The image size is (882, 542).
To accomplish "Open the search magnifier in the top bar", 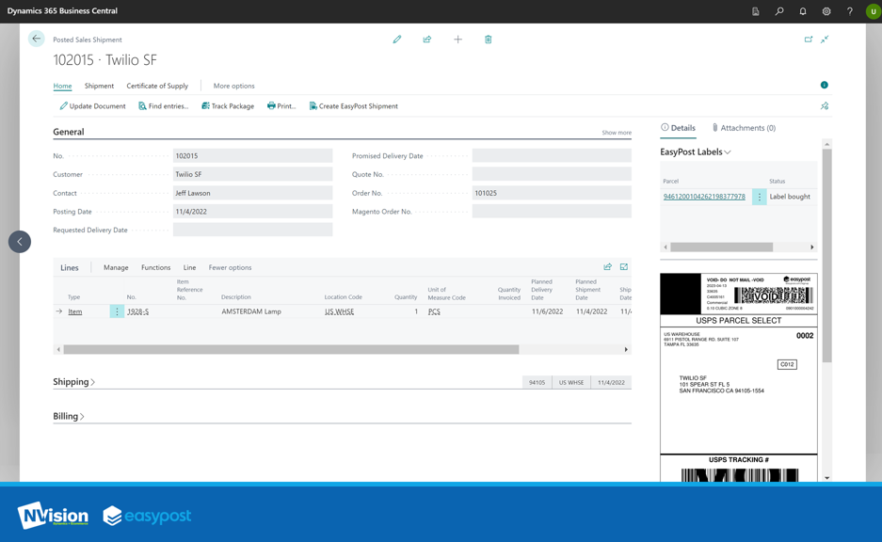I will pyautogui.click(x=778, y=11).
